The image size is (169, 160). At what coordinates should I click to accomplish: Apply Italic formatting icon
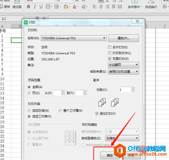pos(35,6)
